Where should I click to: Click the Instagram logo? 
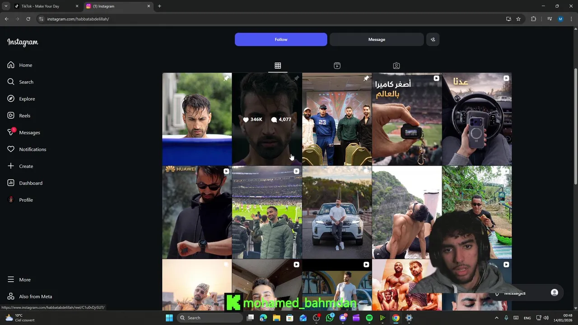tap(23, 42)
